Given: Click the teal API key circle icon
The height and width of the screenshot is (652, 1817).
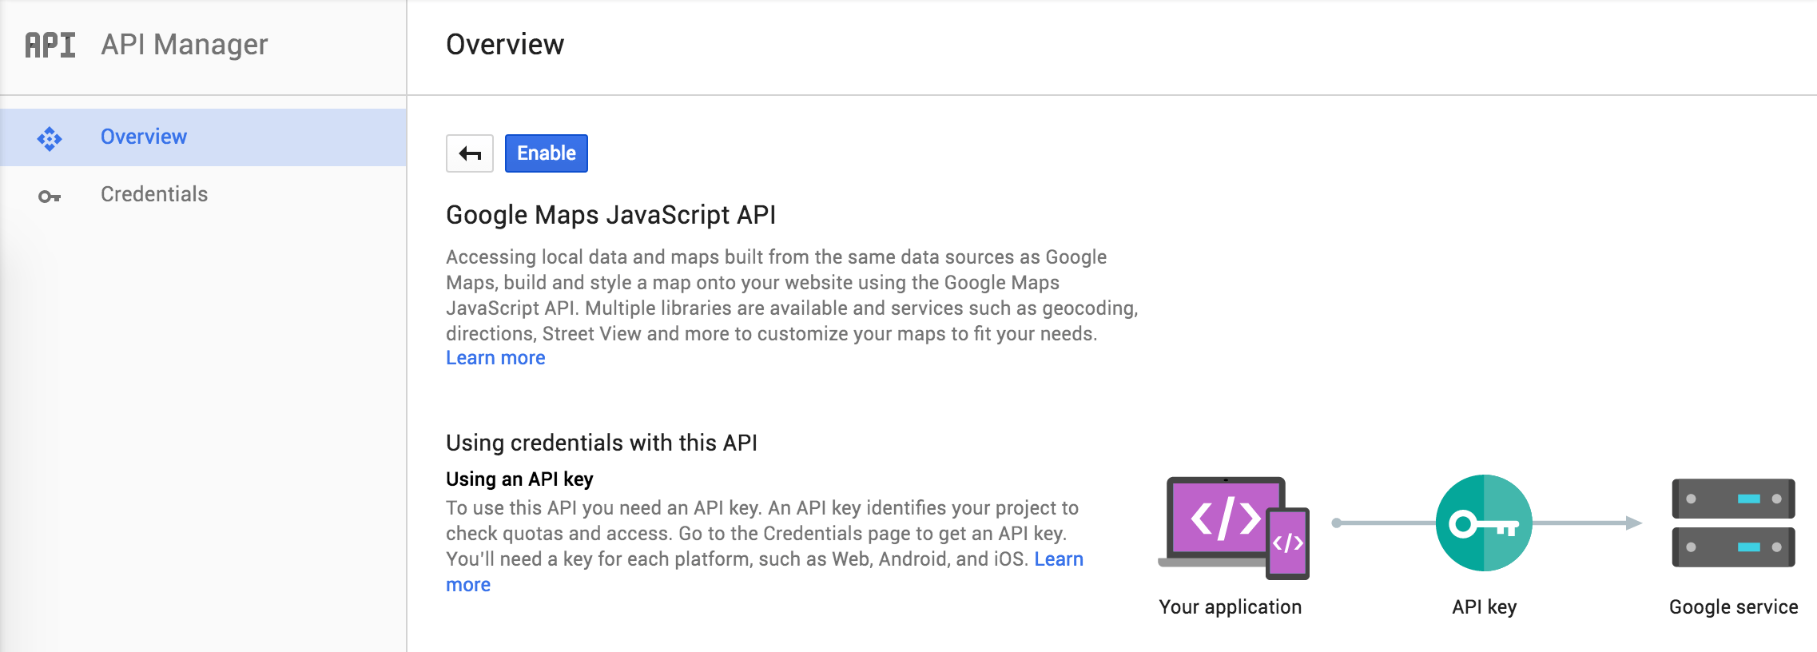Looking at the screenshot, I should [x=1484, y=523].
